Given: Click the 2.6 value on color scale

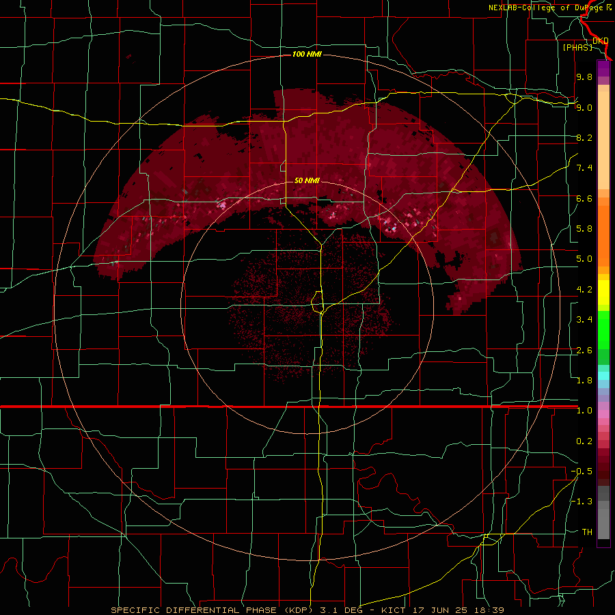Looking at the screenshot, I should [584, 351].
